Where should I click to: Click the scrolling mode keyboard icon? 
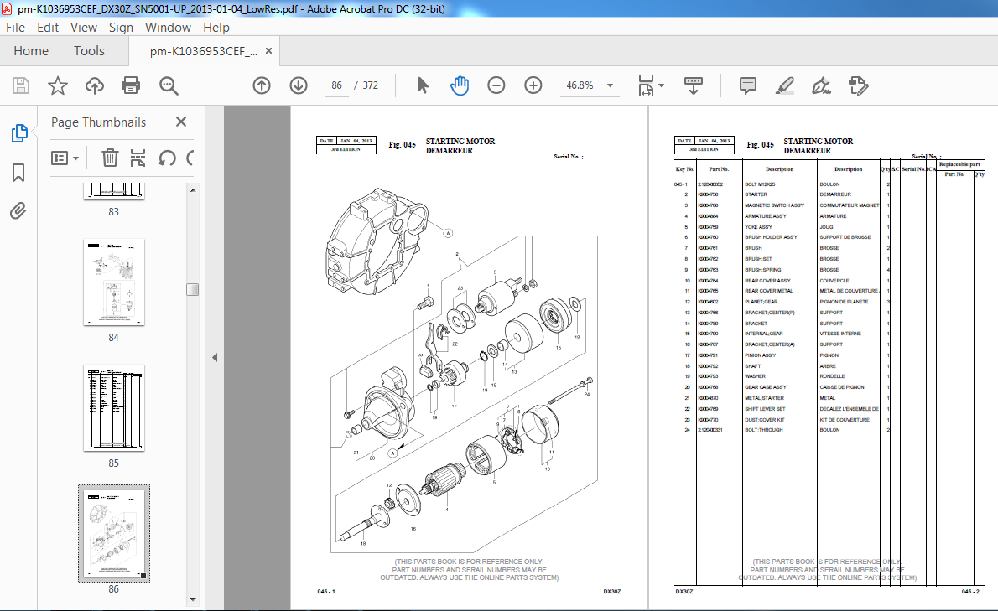[x=694, y=85]
